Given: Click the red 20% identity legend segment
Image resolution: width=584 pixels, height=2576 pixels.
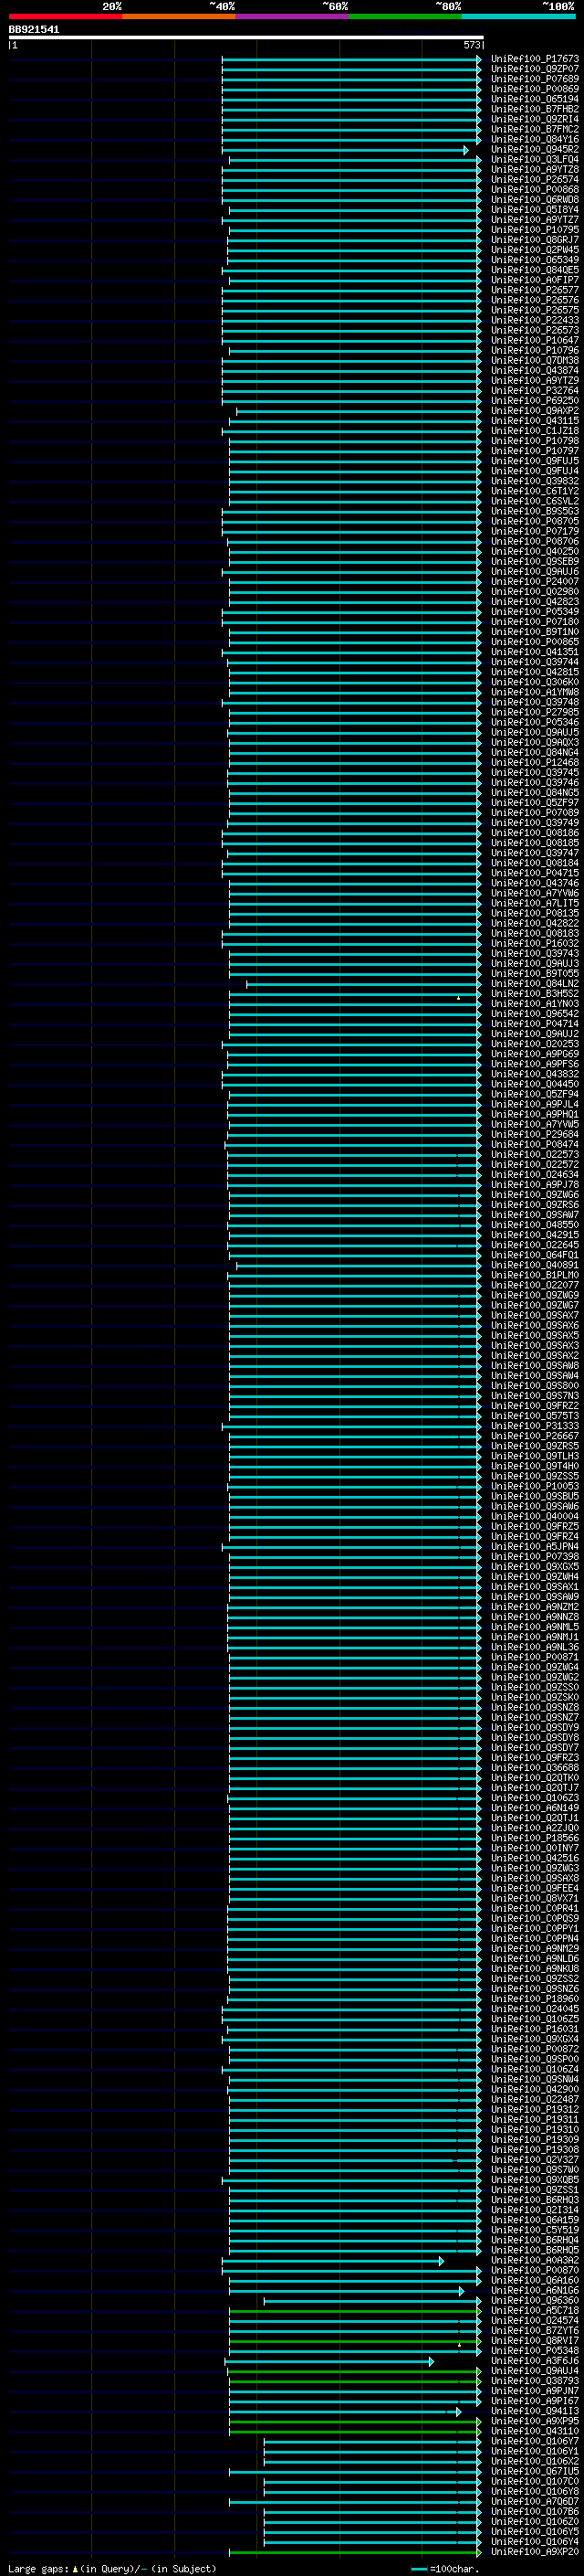Looking at the screenshot, I should [65, 16].
